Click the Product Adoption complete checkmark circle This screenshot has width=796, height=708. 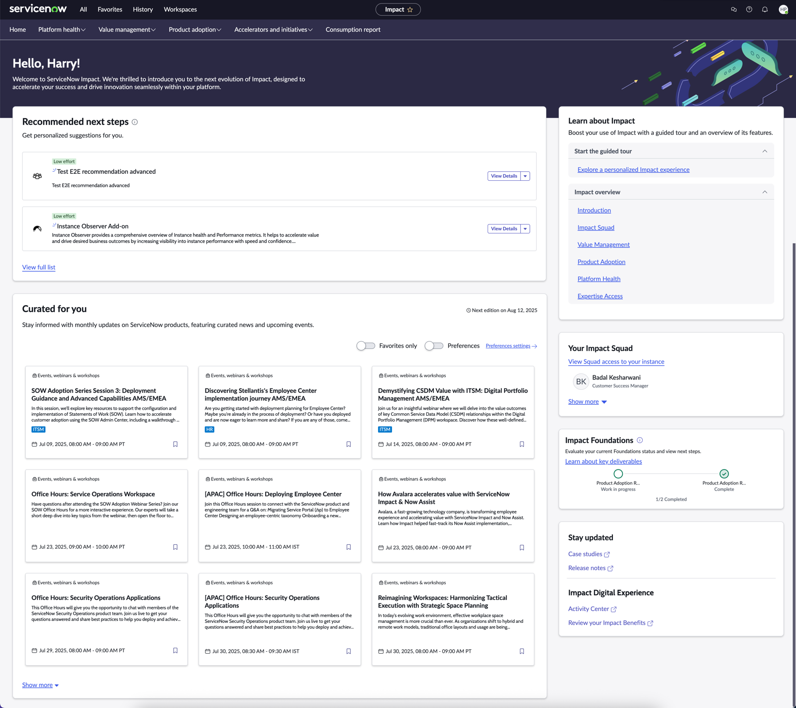724,474
